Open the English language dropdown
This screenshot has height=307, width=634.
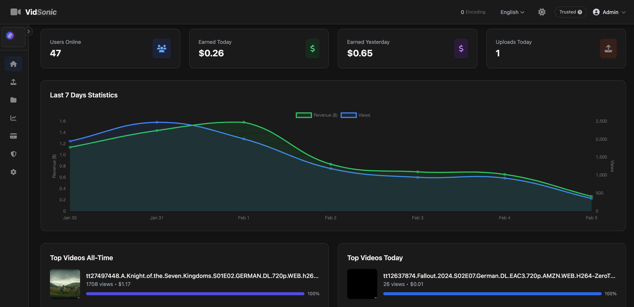click(x=512, y=12)
